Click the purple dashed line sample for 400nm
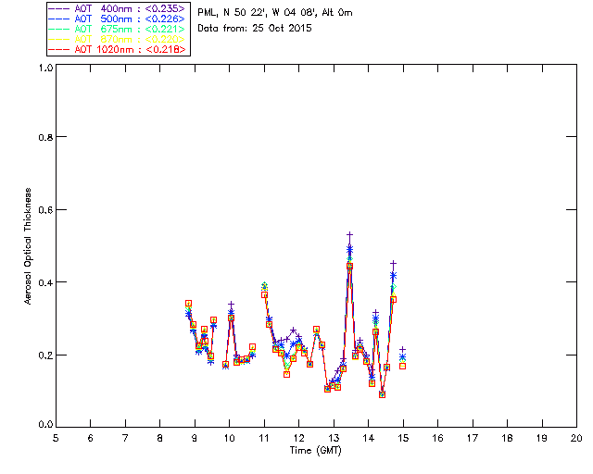593x474 pixels. coord(59,8)
